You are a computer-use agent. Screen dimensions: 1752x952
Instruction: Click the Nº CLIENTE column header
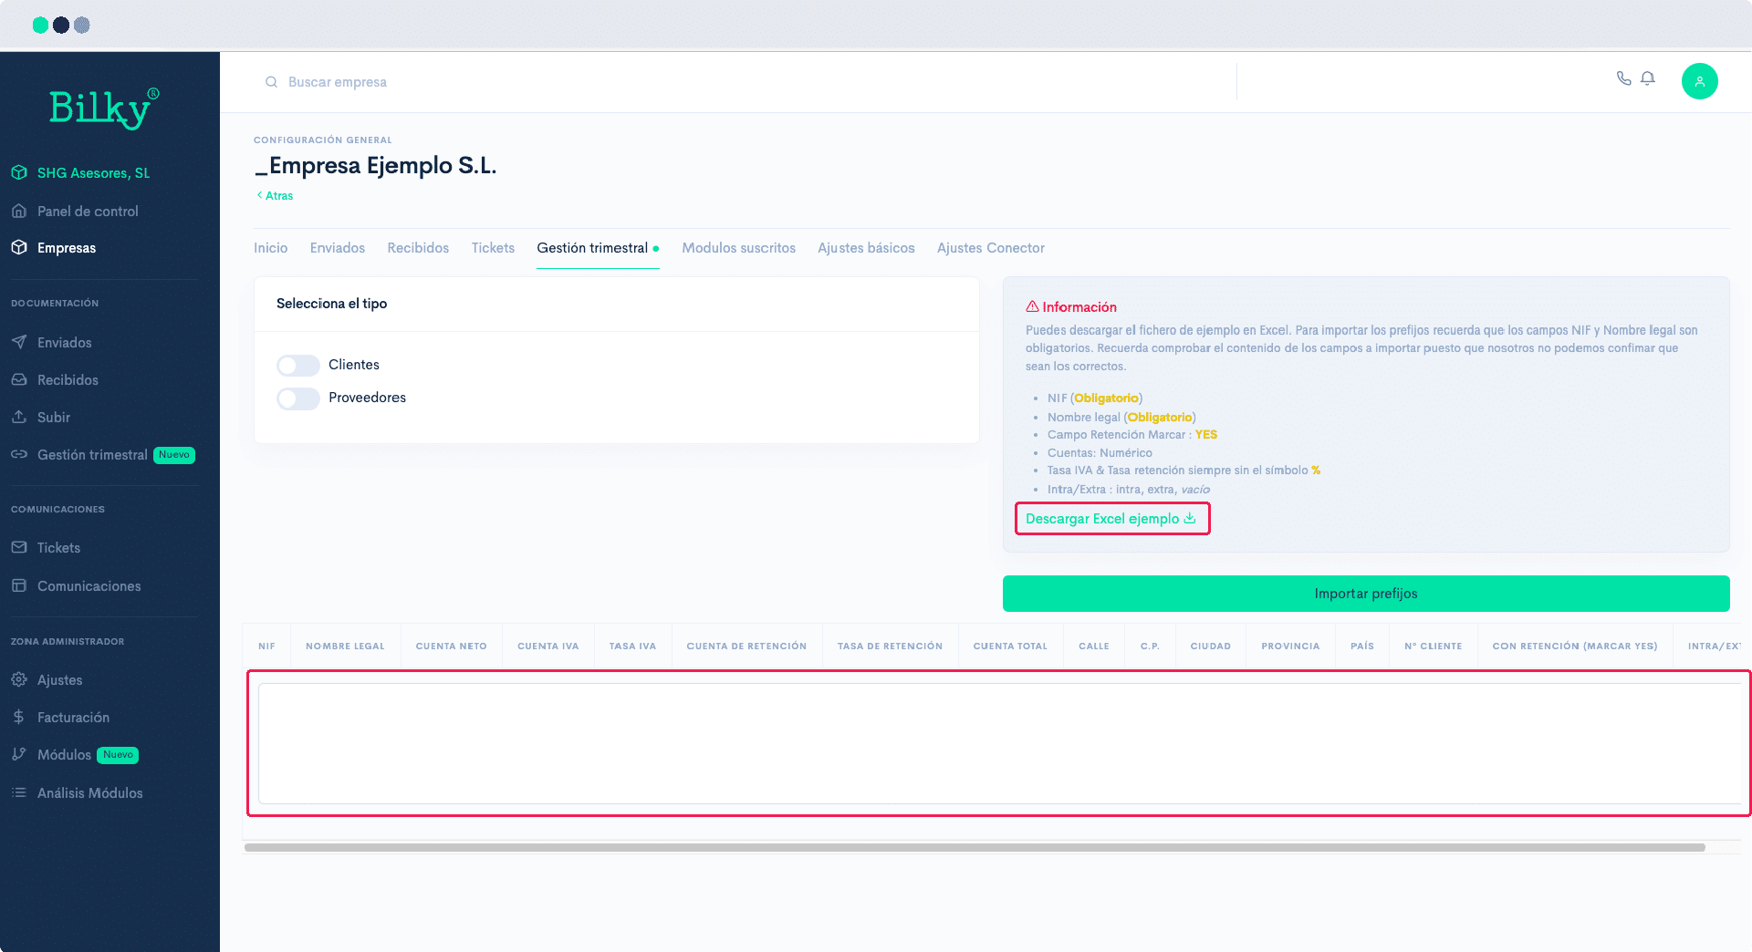click(x=1433, y=647)
